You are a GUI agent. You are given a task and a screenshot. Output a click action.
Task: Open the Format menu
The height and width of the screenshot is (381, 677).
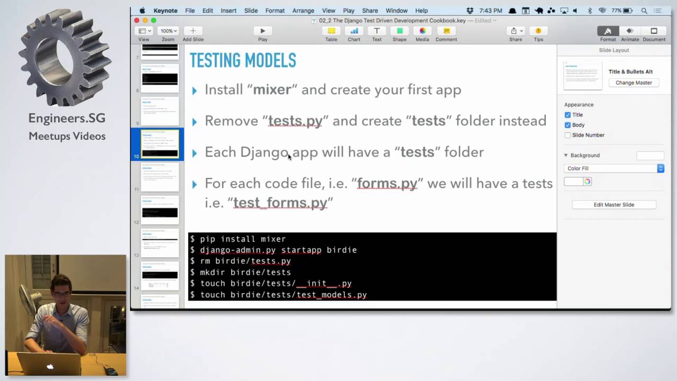coord(275,11)
